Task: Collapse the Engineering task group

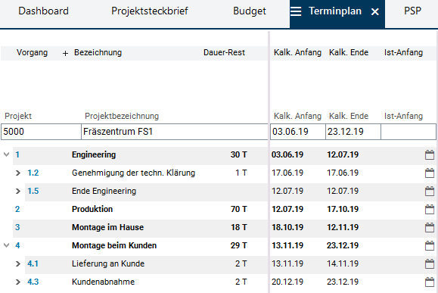Action: 6,154
